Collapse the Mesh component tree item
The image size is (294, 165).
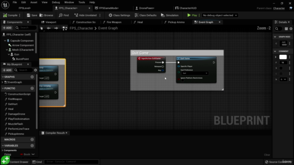pos(7,50)
